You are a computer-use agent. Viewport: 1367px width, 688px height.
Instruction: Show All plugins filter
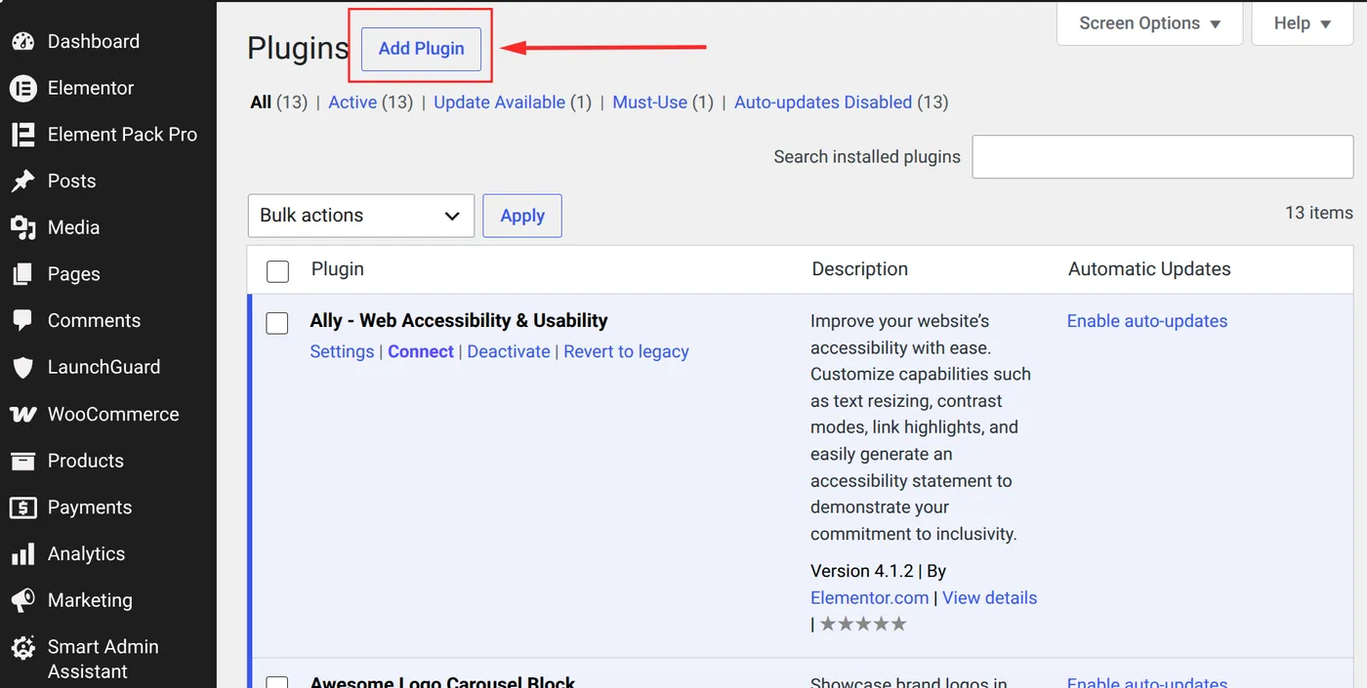pos(261,102)
